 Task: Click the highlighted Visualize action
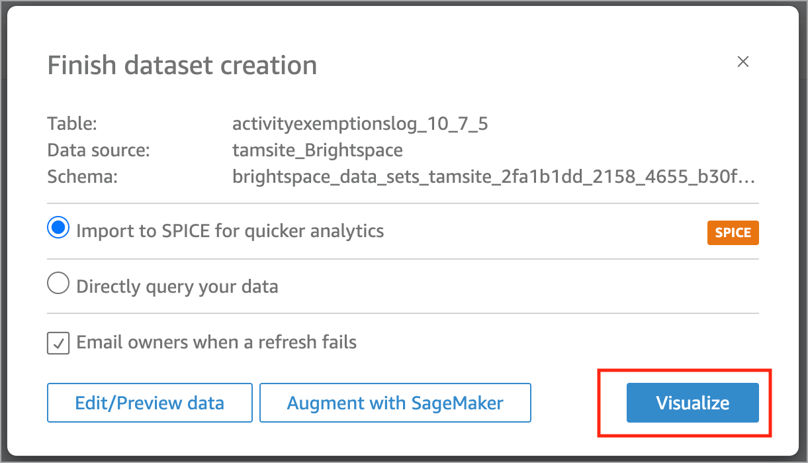click(692, 403)
